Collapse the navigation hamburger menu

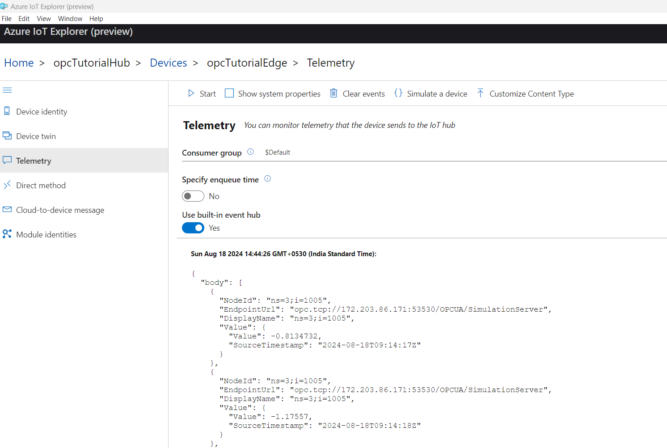(7, 90)
